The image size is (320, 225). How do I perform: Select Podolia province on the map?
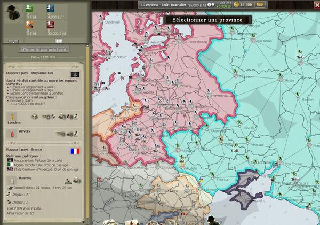pyautogui.click(x=182, y=167)
